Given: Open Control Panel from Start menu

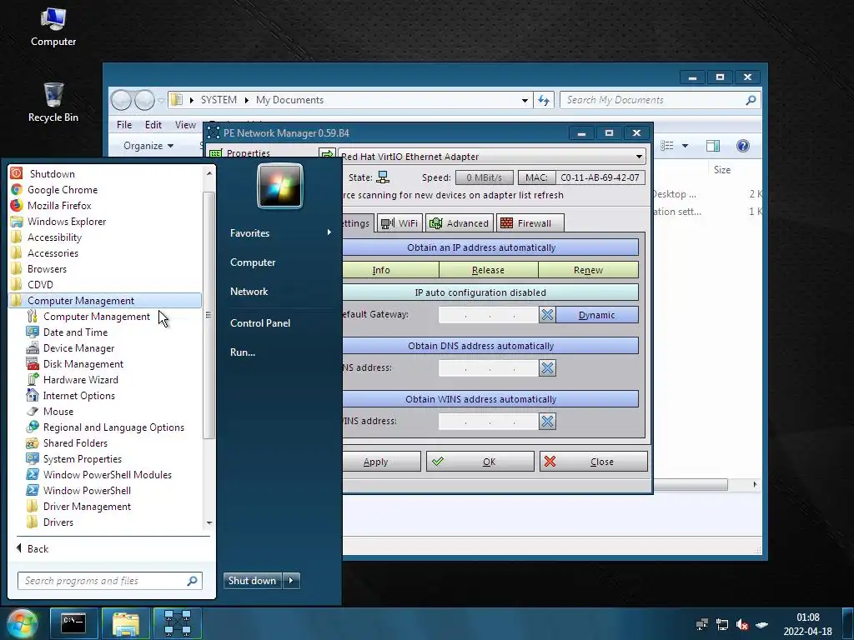Looking at the screenshot, I should 260,322.
